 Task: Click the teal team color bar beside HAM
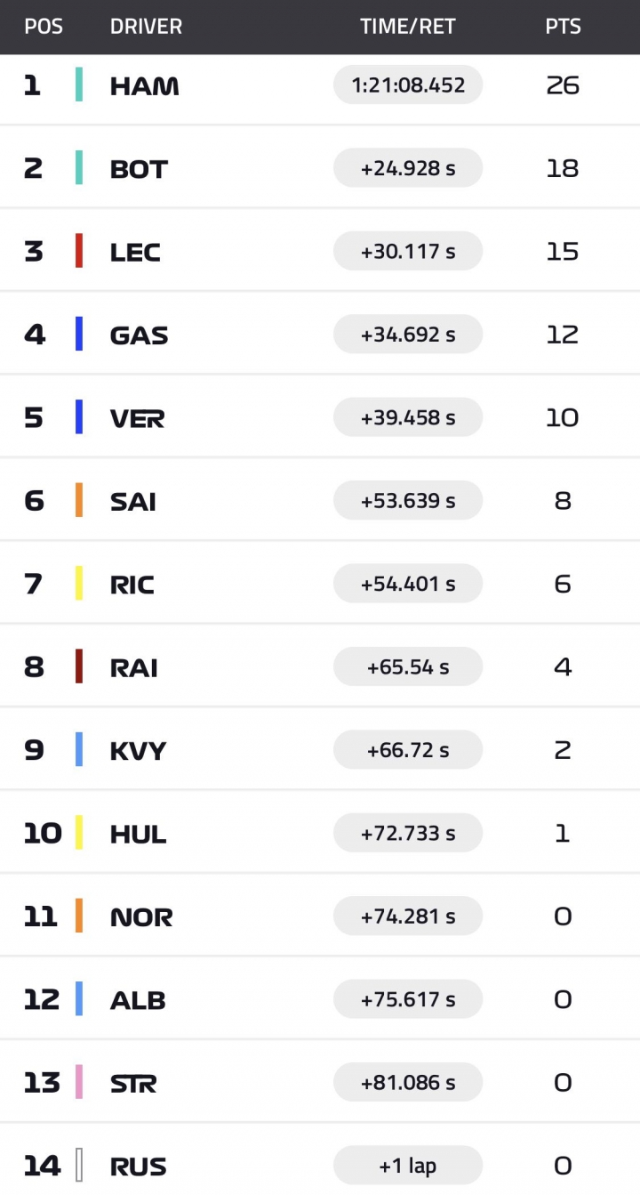79,85
